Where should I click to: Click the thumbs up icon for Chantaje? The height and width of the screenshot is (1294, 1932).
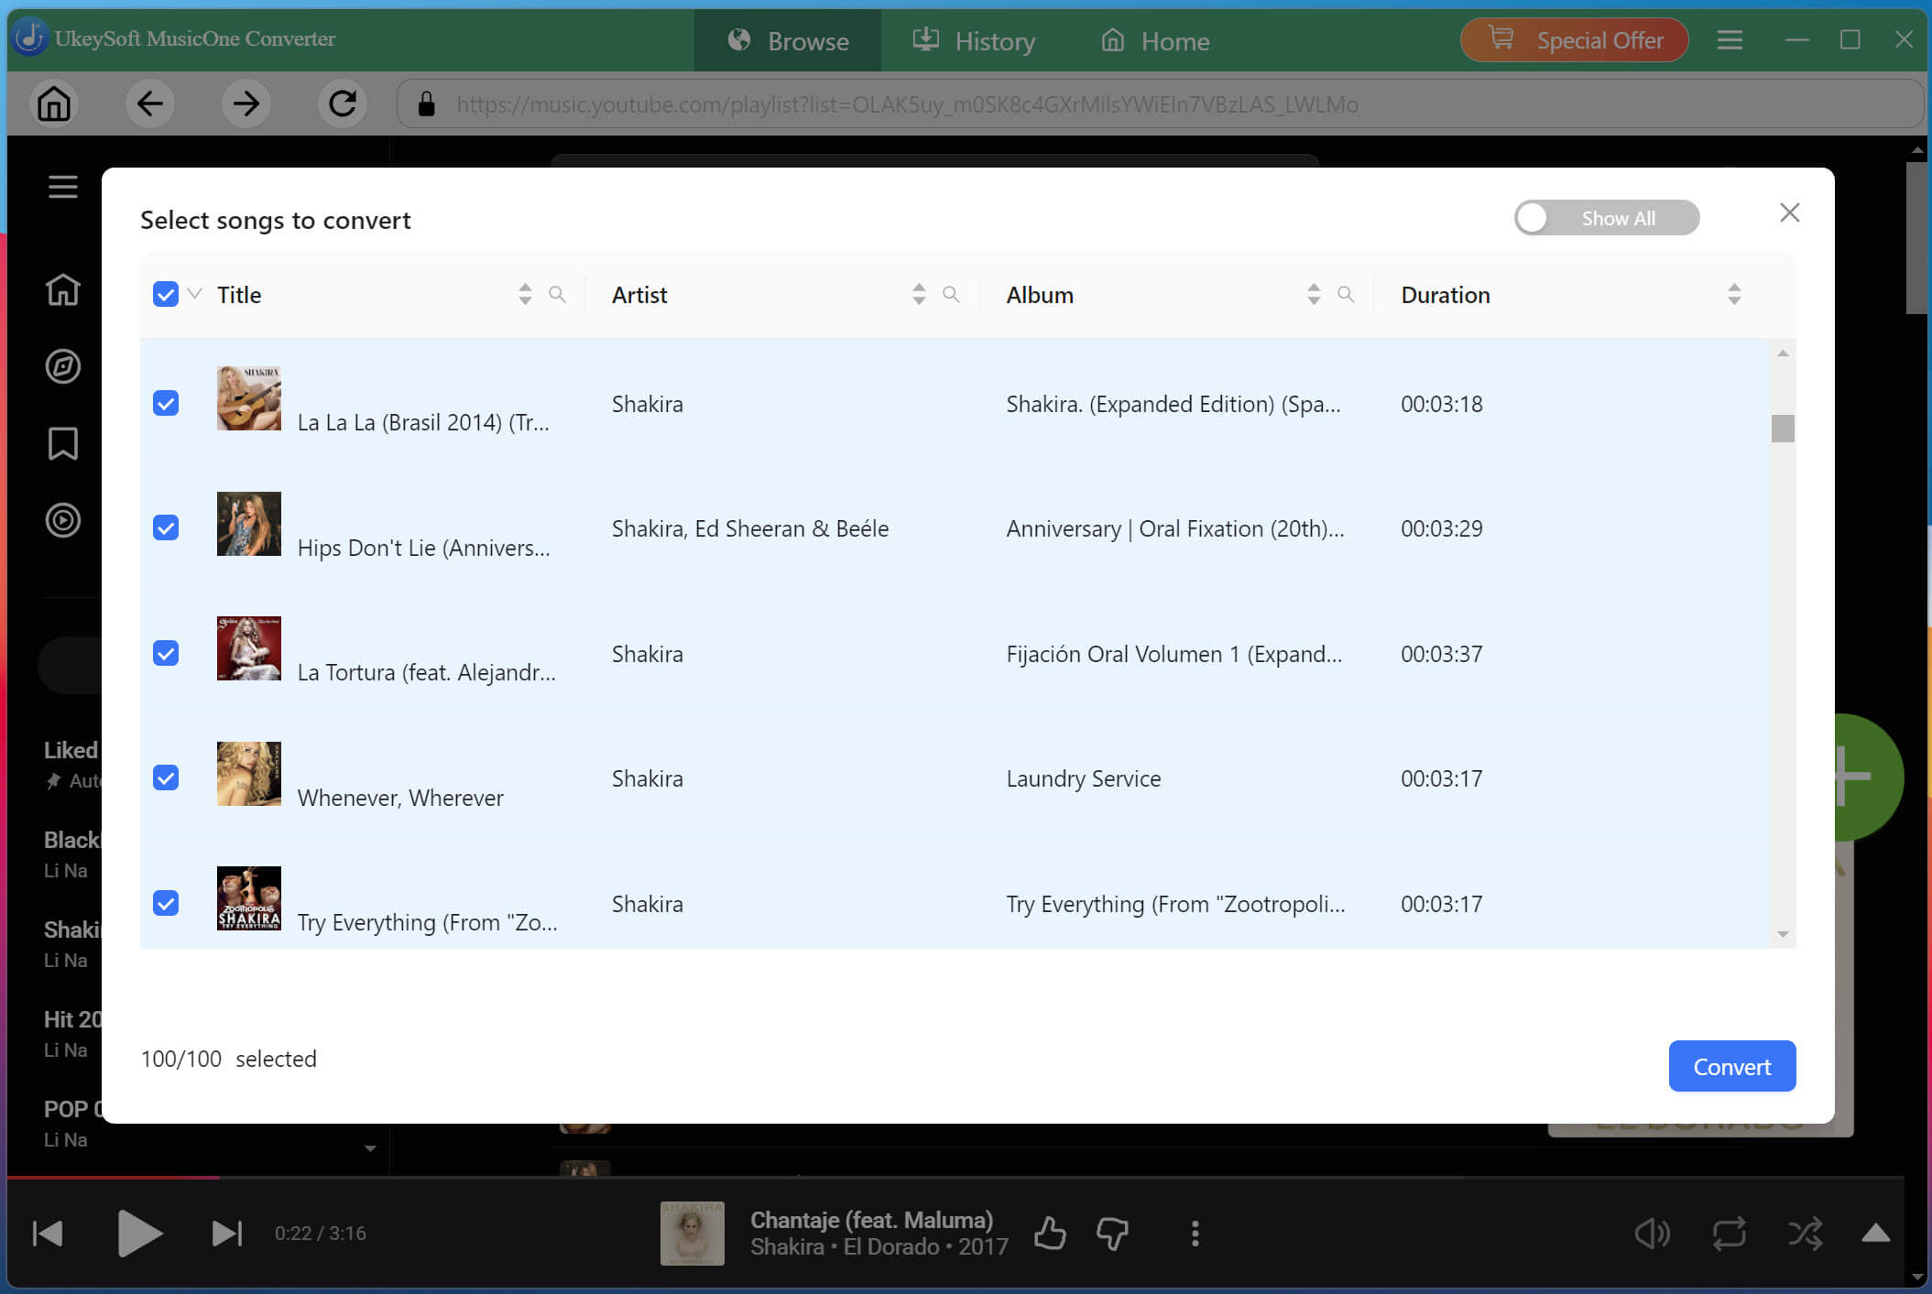[x=1050, y=1233]
